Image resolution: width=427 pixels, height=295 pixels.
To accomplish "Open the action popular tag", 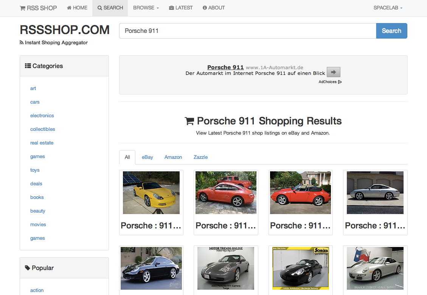I will tap(37, 290).
